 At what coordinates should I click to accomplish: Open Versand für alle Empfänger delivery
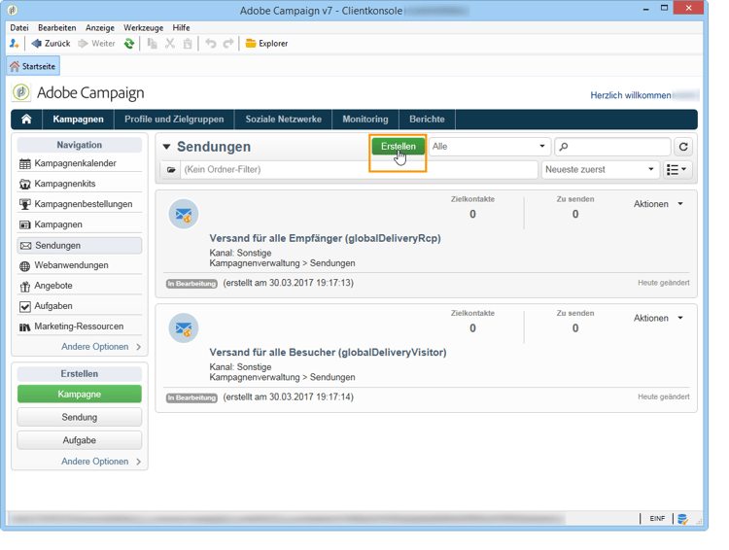325,238
